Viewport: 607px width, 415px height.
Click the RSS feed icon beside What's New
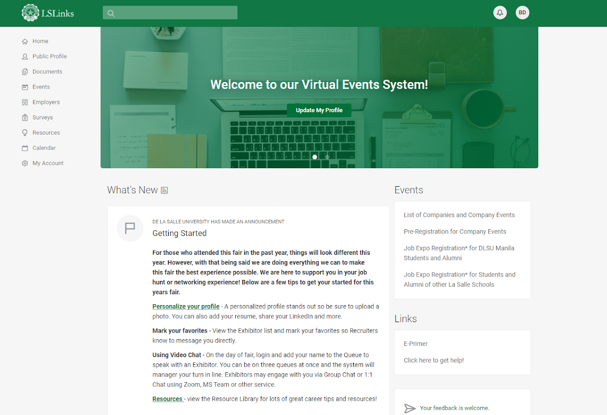(165, 190)
